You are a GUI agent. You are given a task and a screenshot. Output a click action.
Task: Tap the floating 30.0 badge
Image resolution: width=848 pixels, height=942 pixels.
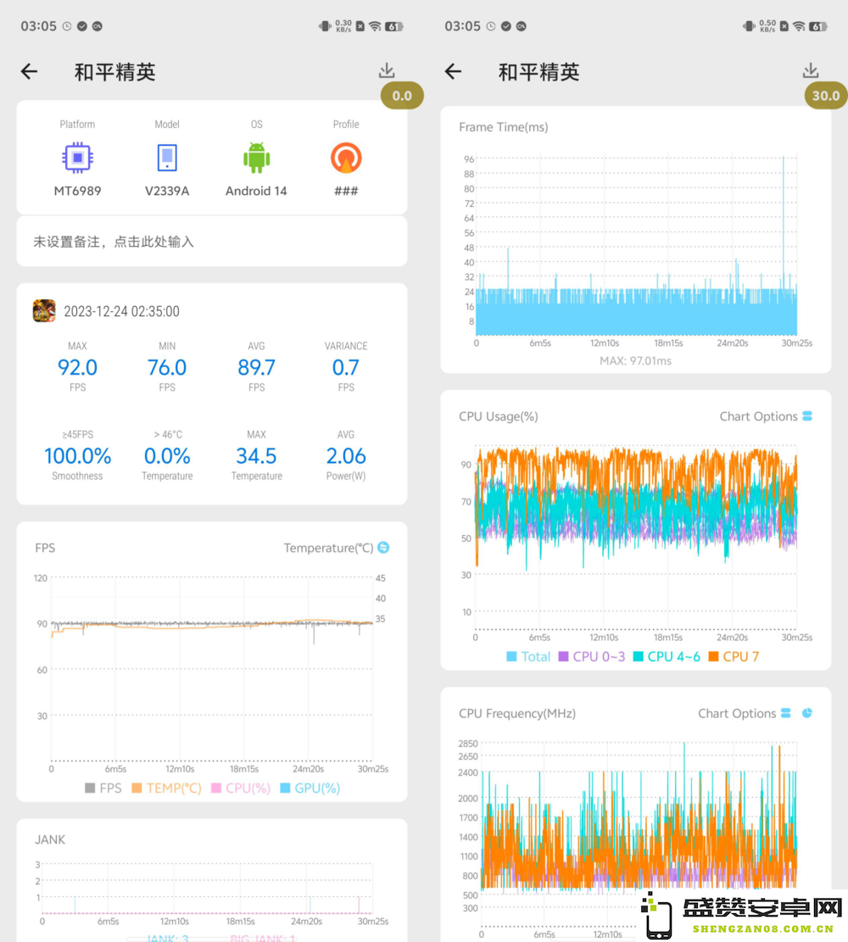826,96
